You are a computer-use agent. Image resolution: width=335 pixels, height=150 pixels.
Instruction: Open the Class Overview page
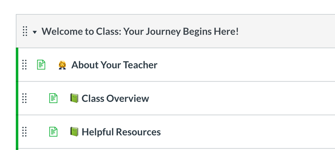point(115,98)
